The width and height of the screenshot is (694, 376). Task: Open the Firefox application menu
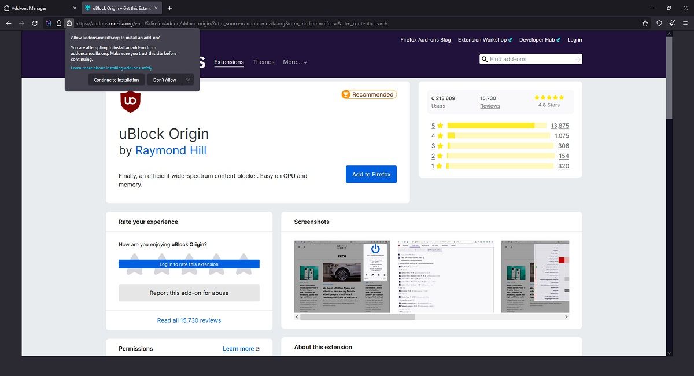pyautogui.click(x=686, y=24)
